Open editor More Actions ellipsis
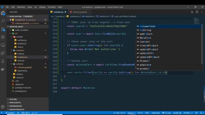This screenshot has width=205, height=115. pyautogui.click(x=202, y=12)
